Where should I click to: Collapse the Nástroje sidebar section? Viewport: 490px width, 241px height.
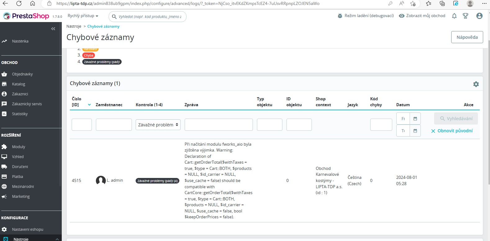point(57,239)
